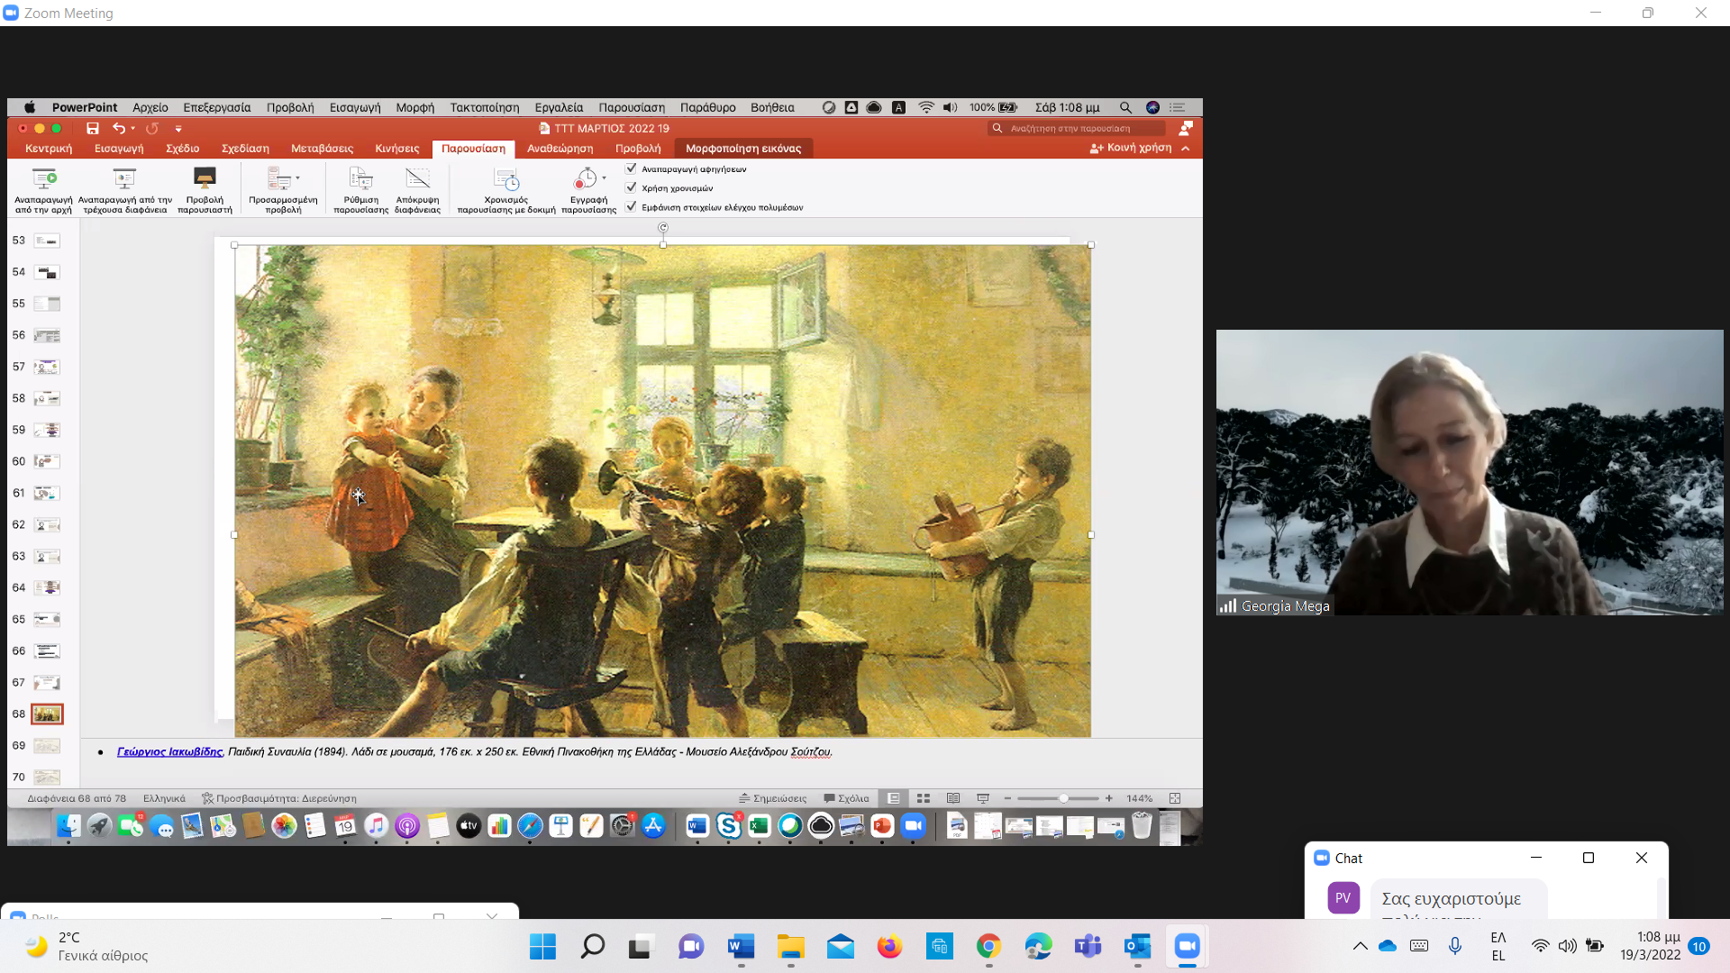The width and height of the screenshot is (1730, 973).
Task: Expand Record Slide Show dropdown arrow
Action: click(604, 178)
